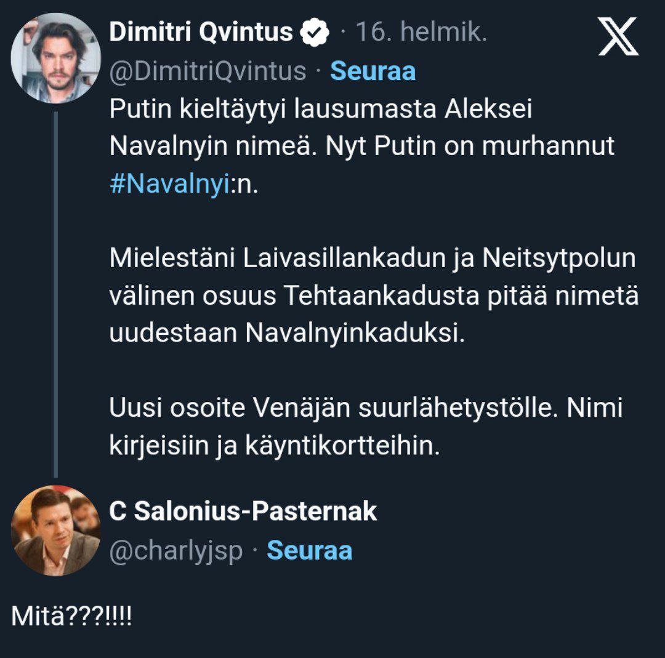The image size is (665, 658).
Task: Click the vertical thread line between posts
Action: click(x=55, y=294)
